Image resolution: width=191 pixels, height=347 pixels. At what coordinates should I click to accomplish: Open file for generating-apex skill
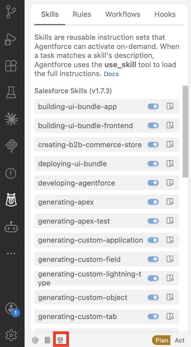[170, 202]
